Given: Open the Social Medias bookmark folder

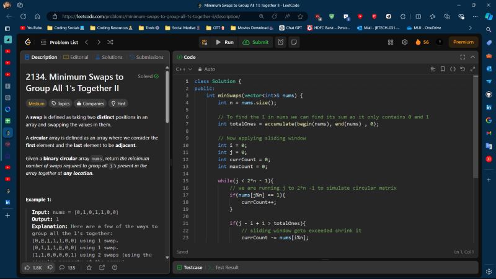Looking at the screenshot, I should pyautogui.click(x=182, y=28).
